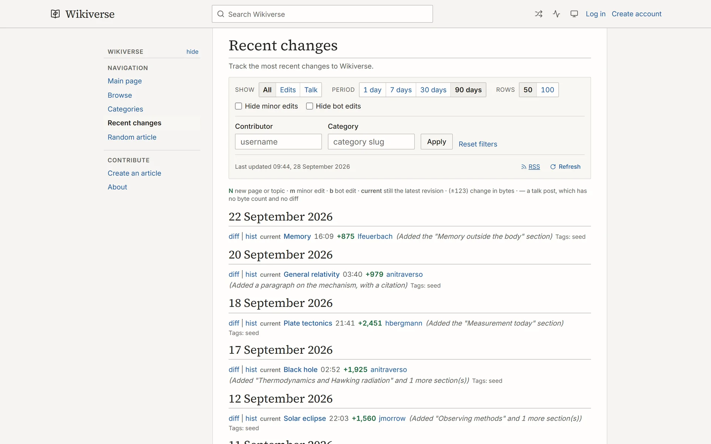Open Create an article link
The image size is (711, 444).
pyautogui.click(x=134, y=173)
